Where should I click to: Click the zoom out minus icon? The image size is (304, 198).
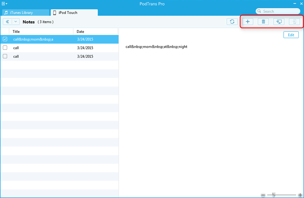tap(263, 195)
